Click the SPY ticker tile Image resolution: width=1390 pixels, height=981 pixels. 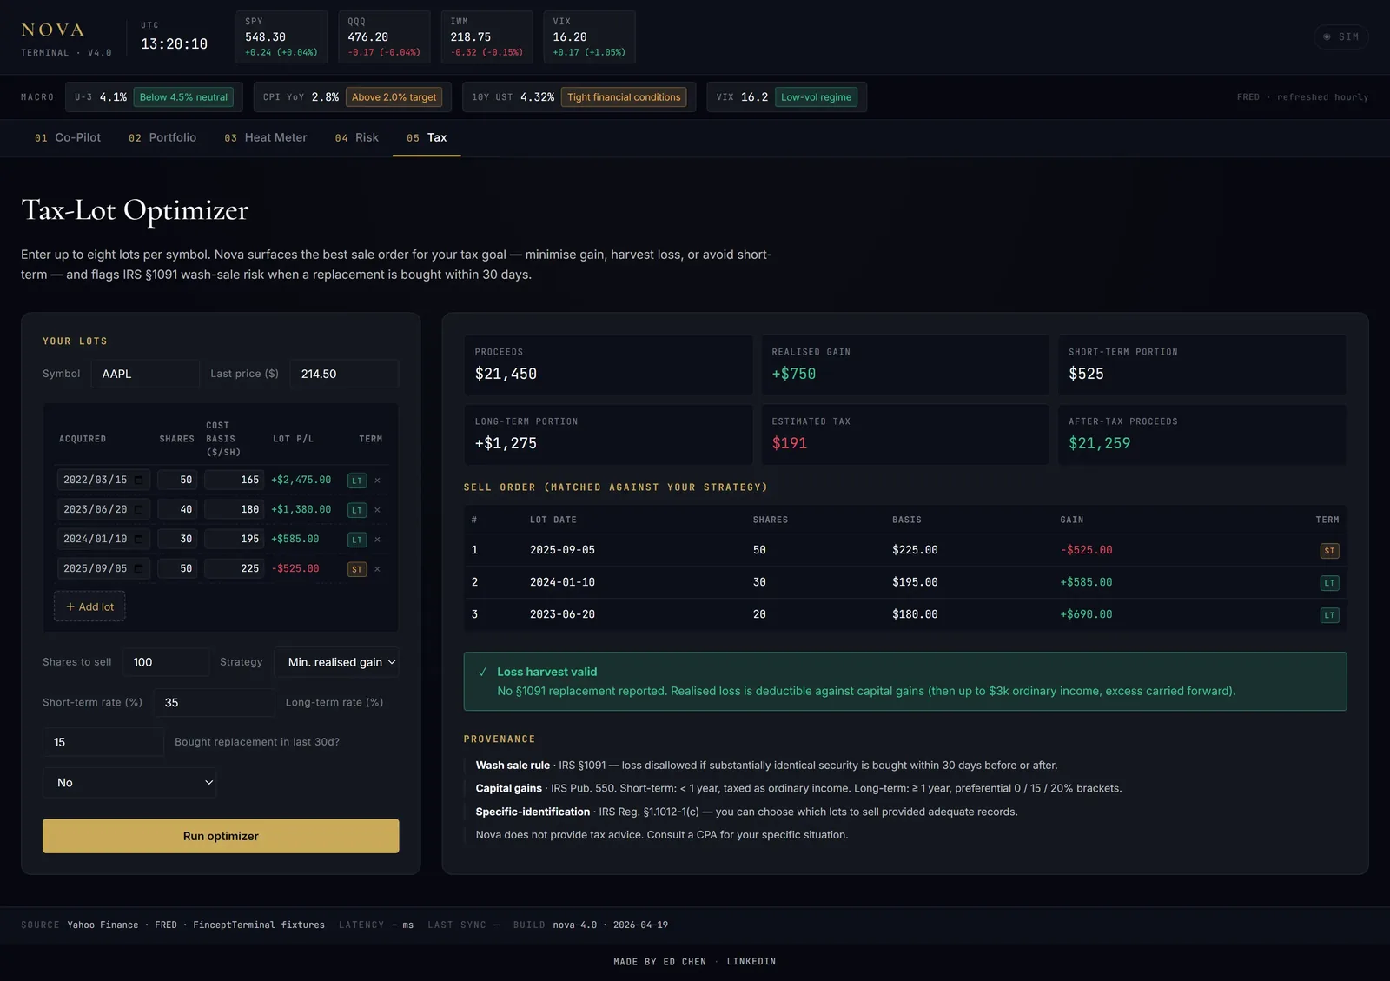(281, 36)
